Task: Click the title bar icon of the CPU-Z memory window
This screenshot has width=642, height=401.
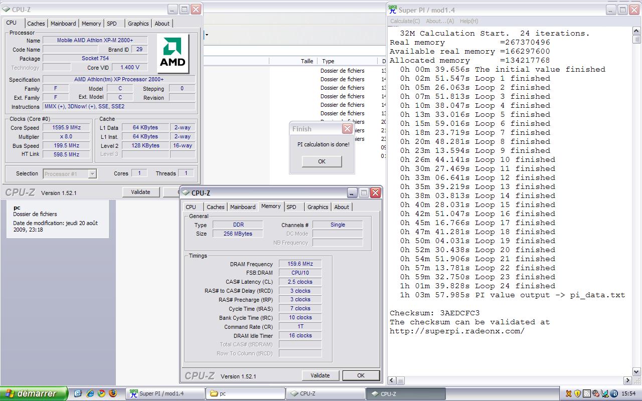Action: (185, 193)
